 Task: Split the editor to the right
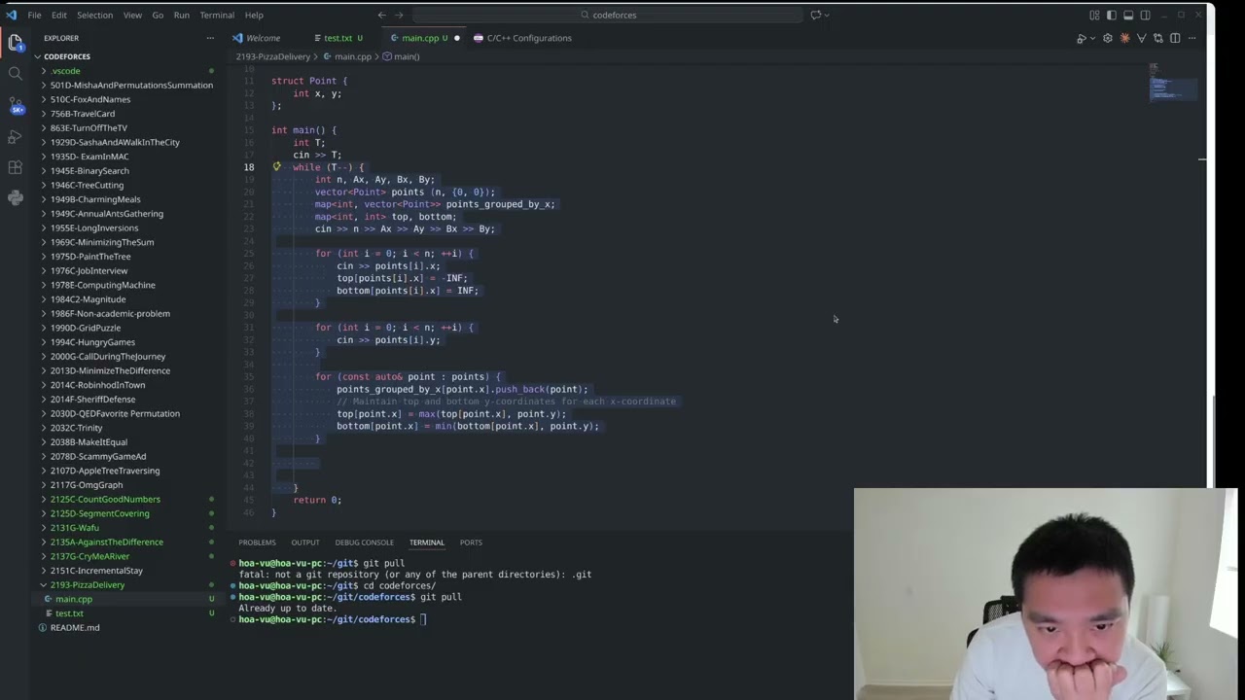tap(1175, 38)
